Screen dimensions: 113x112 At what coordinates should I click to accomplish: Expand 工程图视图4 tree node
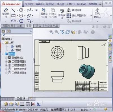pos(6,73)
